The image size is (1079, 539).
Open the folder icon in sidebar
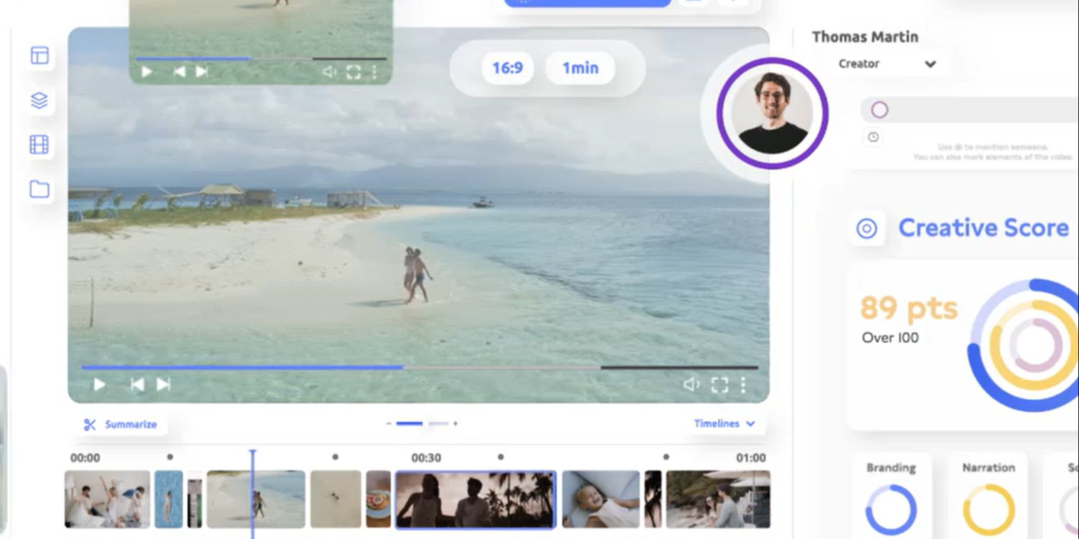pos(39,189)
